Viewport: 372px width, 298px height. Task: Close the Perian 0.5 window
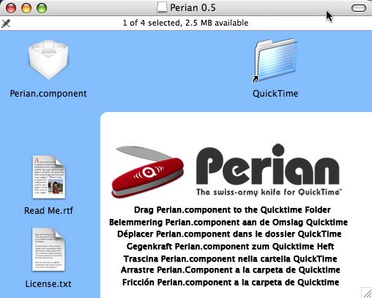(x=11, y=8)
